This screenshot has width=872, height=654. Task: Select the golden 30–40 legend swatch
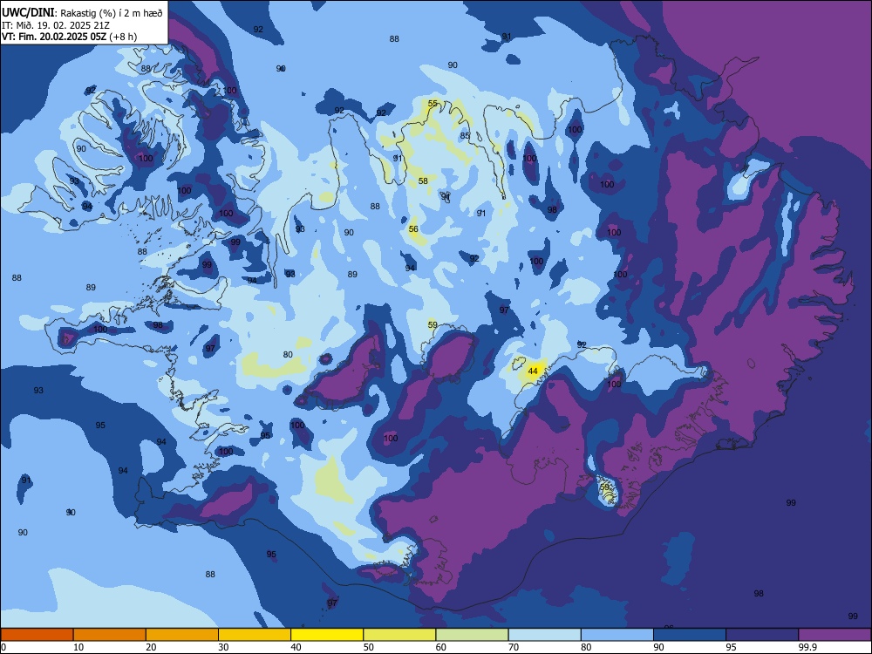coord(255,635)
